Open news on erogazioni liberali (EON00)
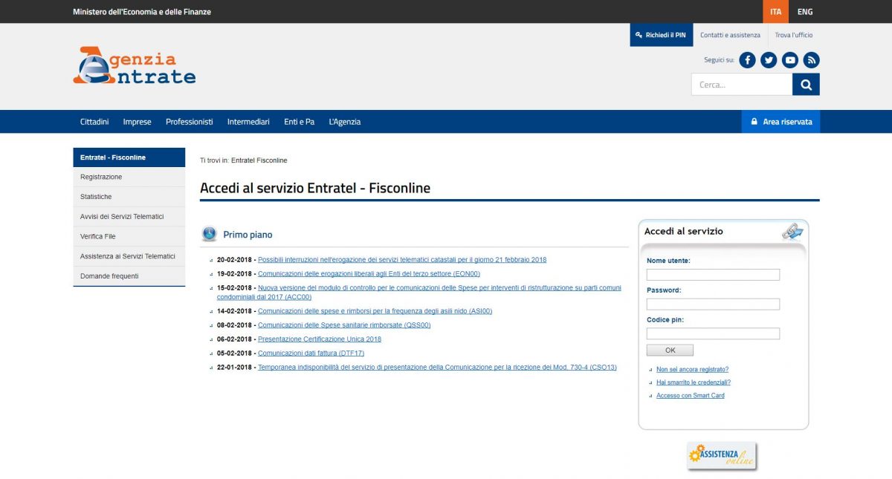Viewport: 892px width, 479px height. point(369,274)
